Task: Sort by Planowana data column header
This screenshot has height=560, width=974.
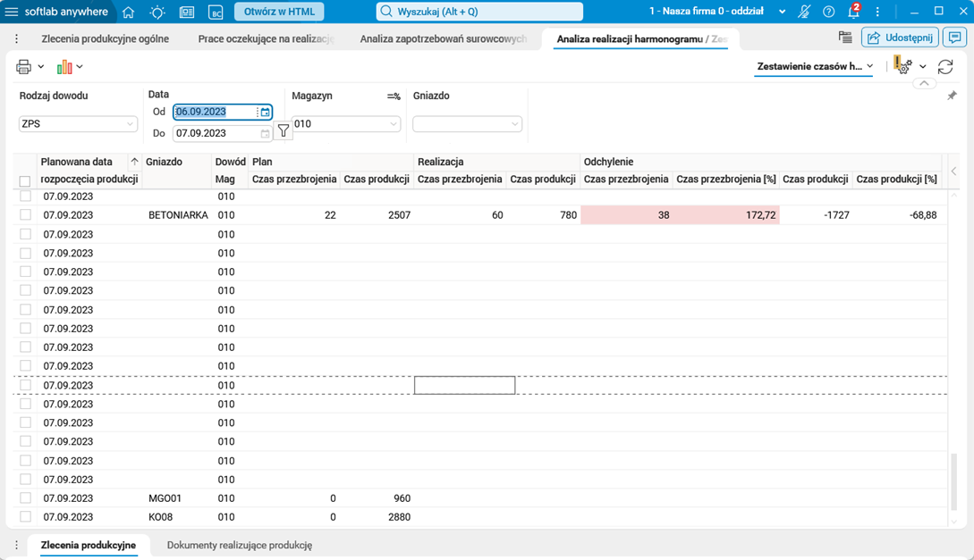Action: (89, 171)
